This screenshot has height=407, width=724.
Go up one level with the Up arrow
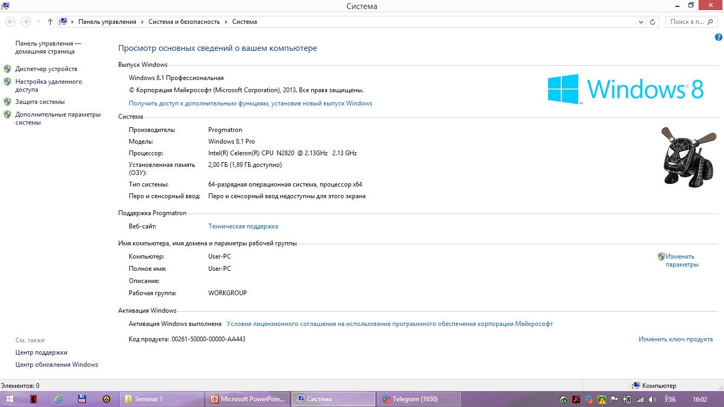coord(50,22)
